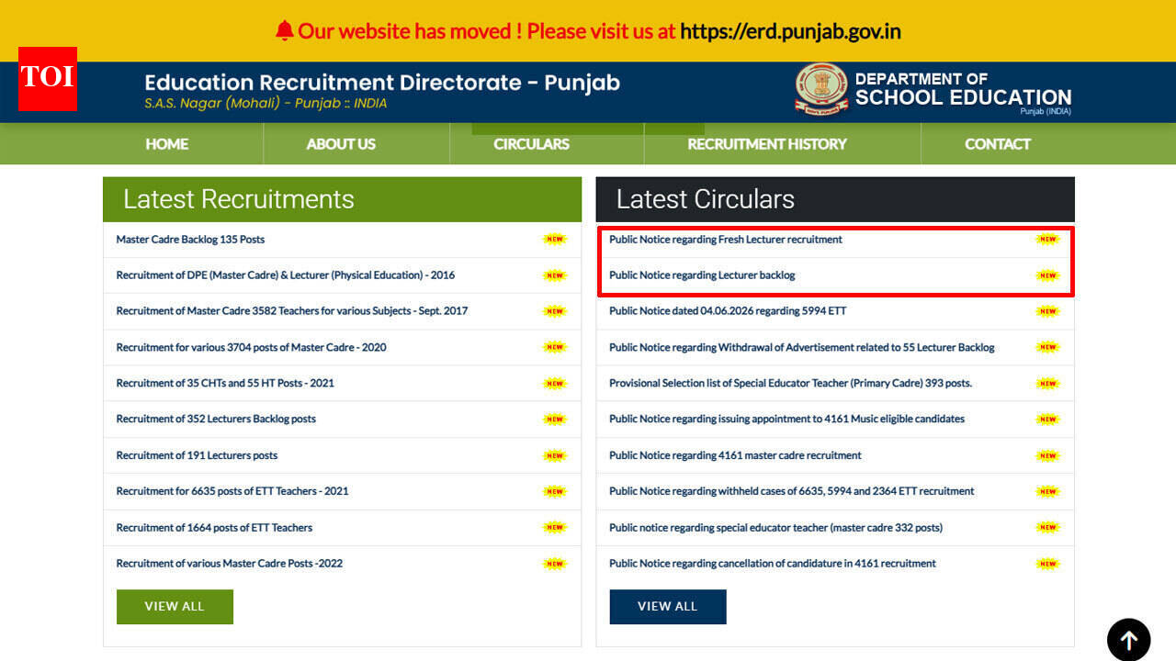Click NEW badge beside 6635 posts of ETT Teachers
Screen dimensions: 1176x661
pyautogui.click(x=555, y=491)
